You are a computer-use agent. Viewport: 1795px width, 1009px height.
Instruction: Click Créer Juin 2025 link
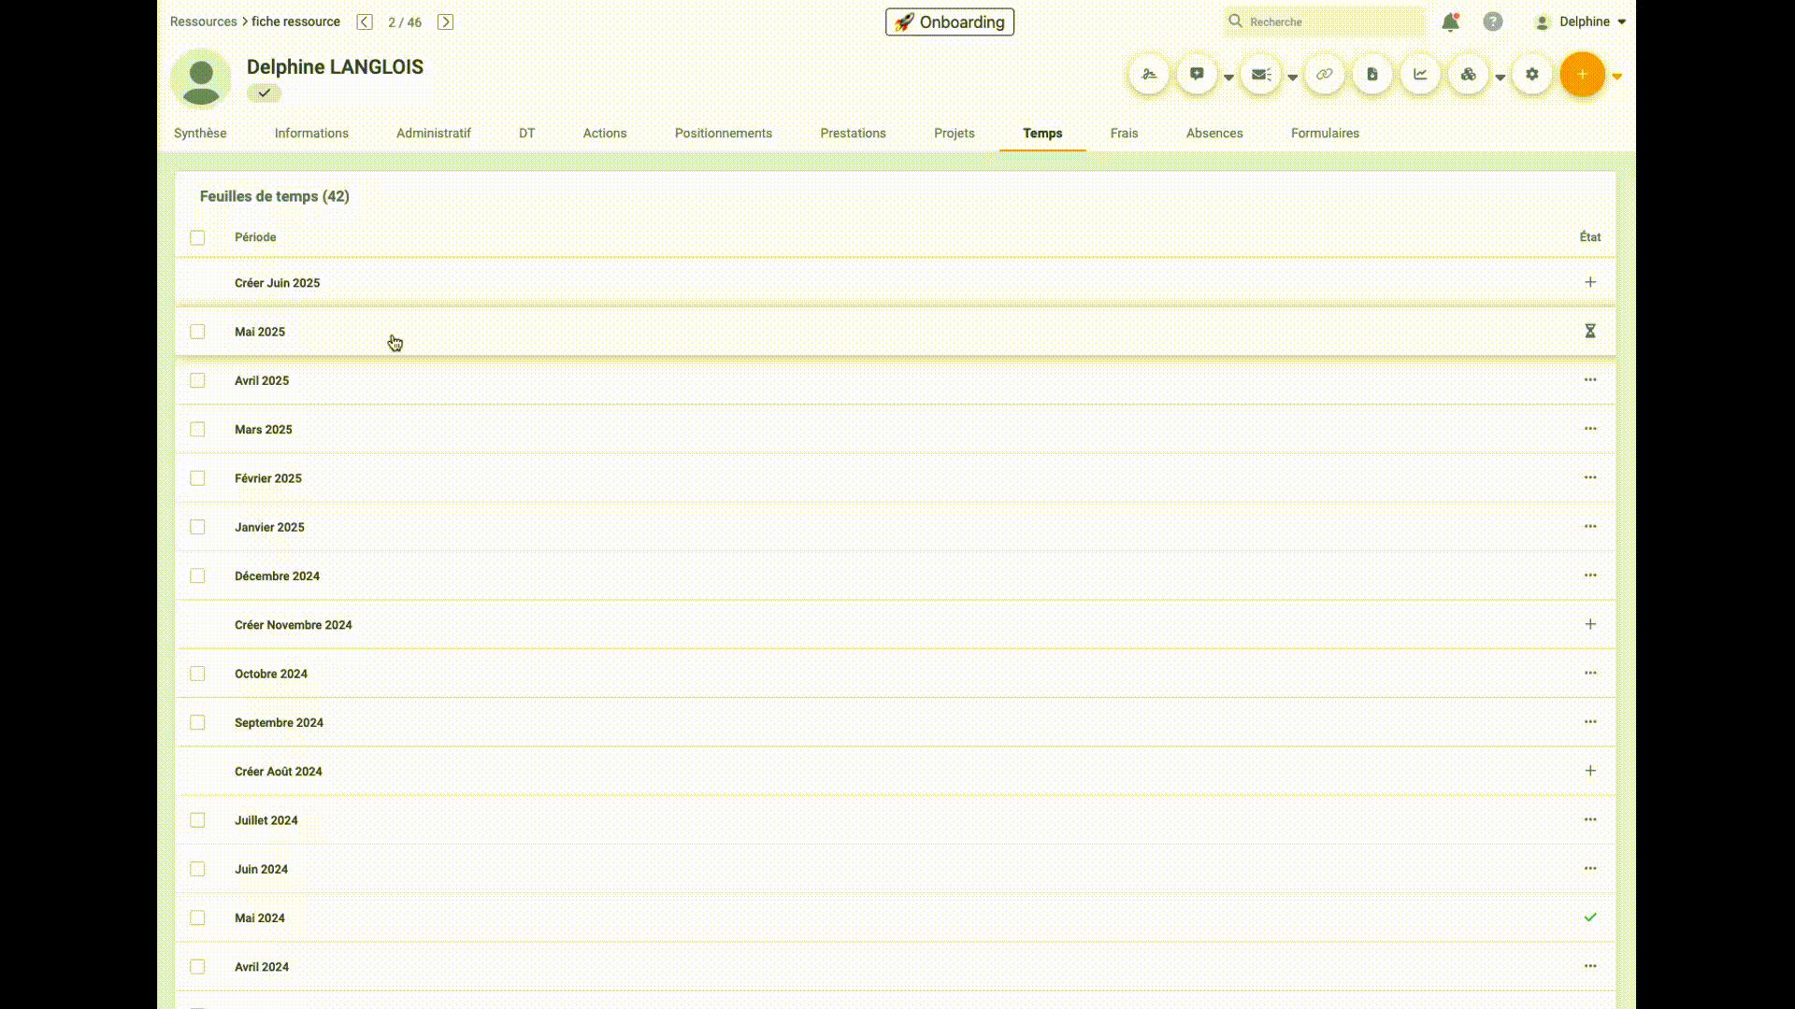[277, 283]
